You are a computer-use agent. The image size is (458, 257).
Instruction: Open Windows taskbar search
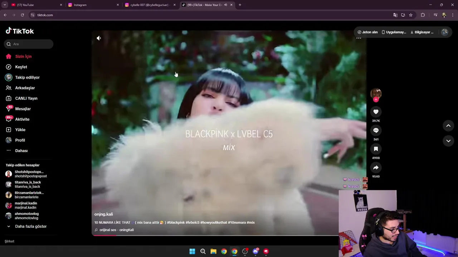[203, 251]
